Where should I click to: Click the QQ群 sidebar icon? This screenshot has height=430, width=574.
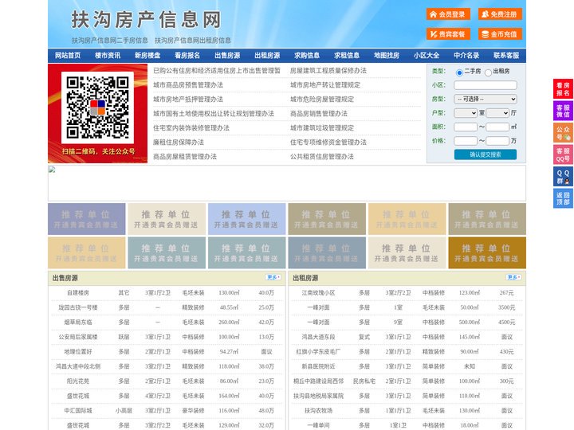(563, 177)
